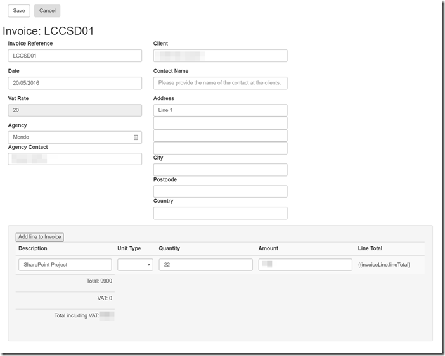The image size is (445, 356).
Task: Click the Postcode input box
Action: [x=220, y=191]
